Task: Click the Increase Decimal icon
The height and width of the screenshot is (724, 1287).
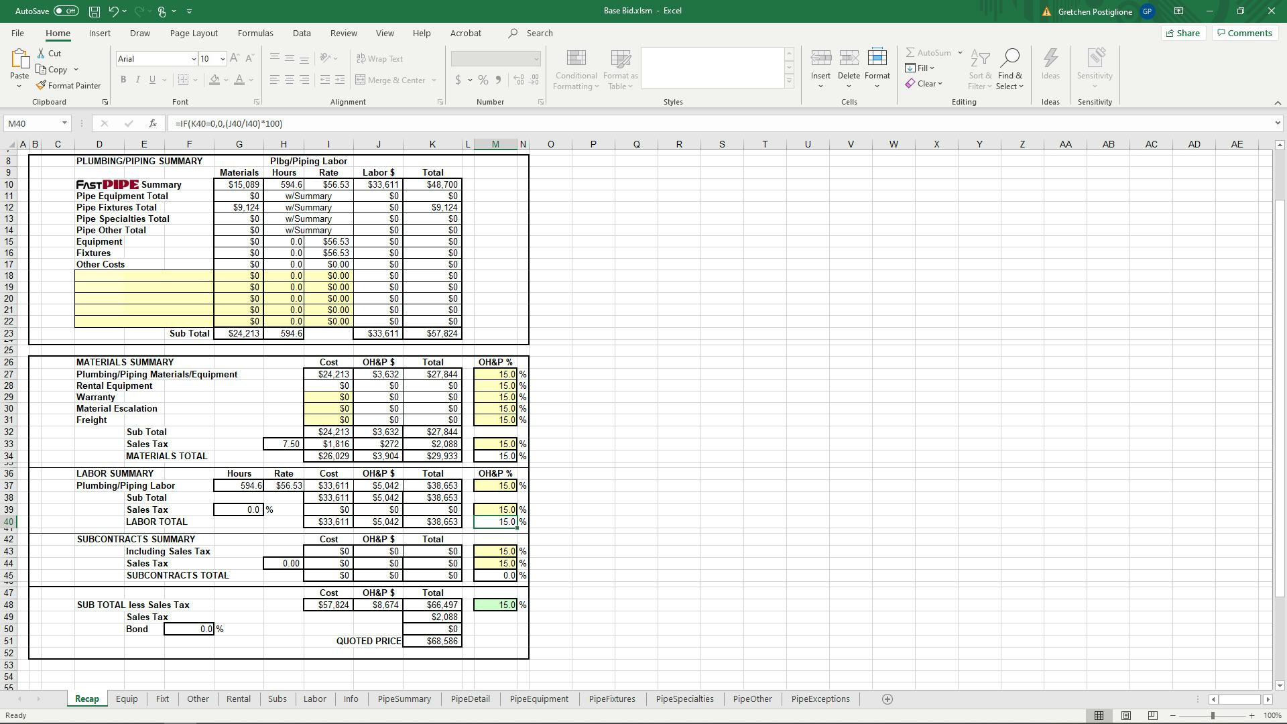Action: 519,80
